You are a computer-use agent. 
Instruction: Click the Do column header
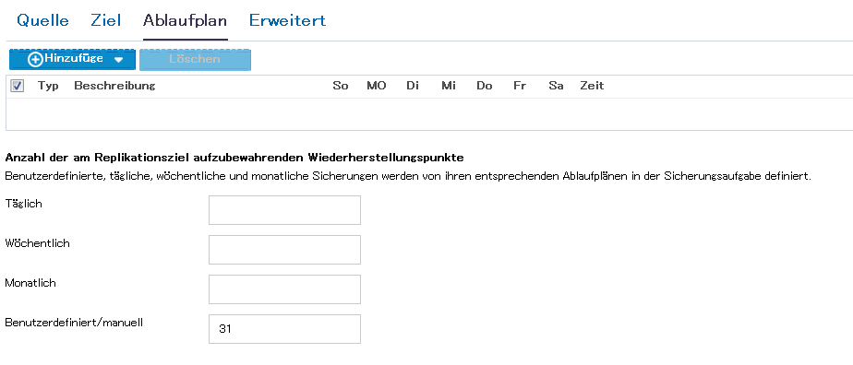coord(484,86)
